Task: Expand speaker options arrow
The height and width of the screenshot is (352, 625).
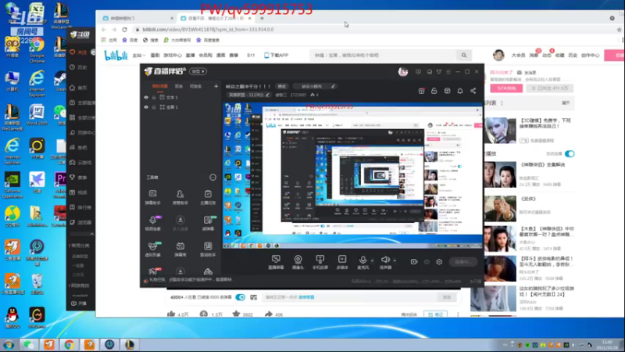Action: [x=395, y=260]
